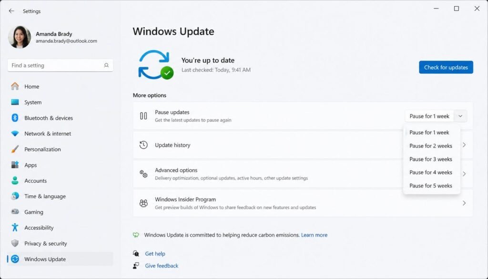This screenshot has width=488, height=279.
Task: Open Network & internet settings
Action: click(60, 134)
